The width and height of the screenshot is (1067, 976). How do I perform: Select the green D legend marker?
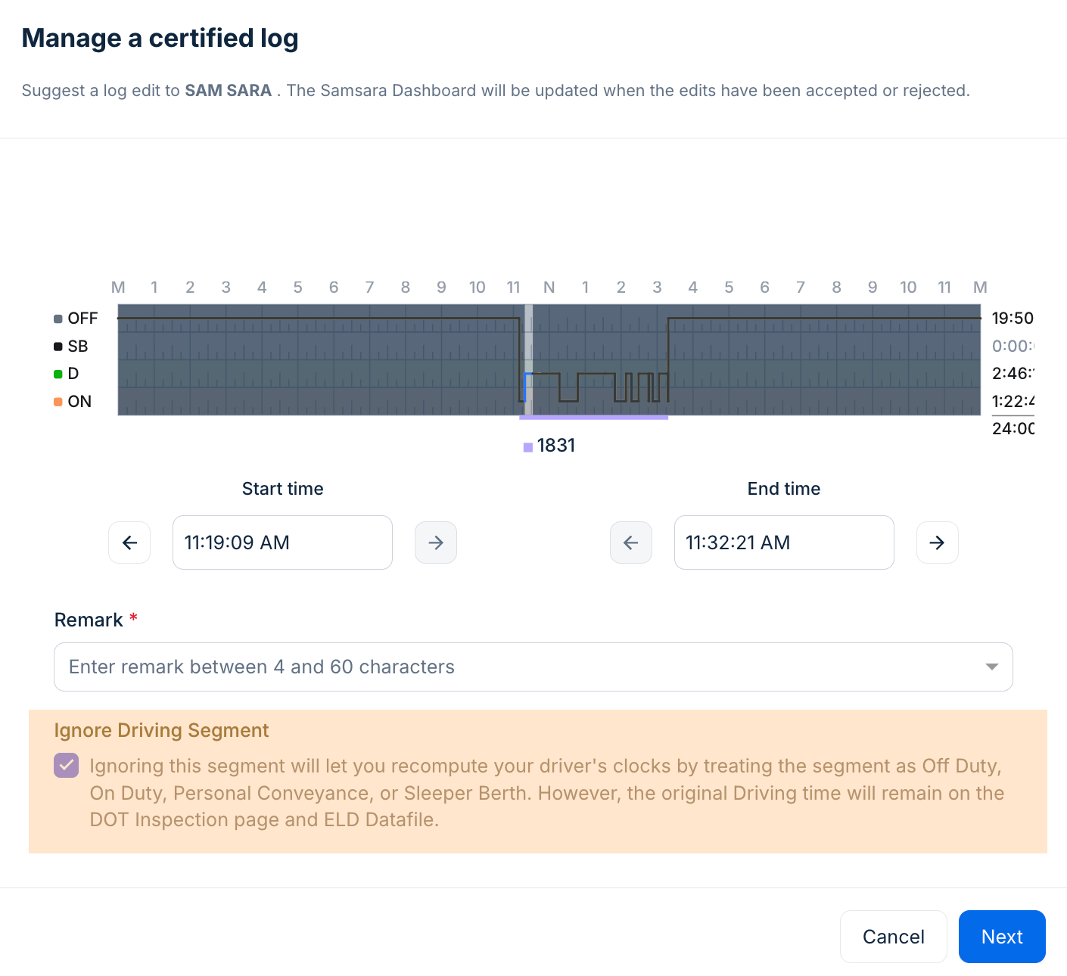58,374
